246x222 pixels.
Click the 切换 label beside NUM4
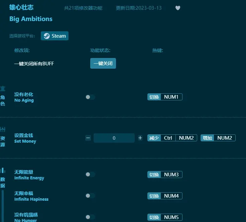pyautogui.click(x=154, y=196)
